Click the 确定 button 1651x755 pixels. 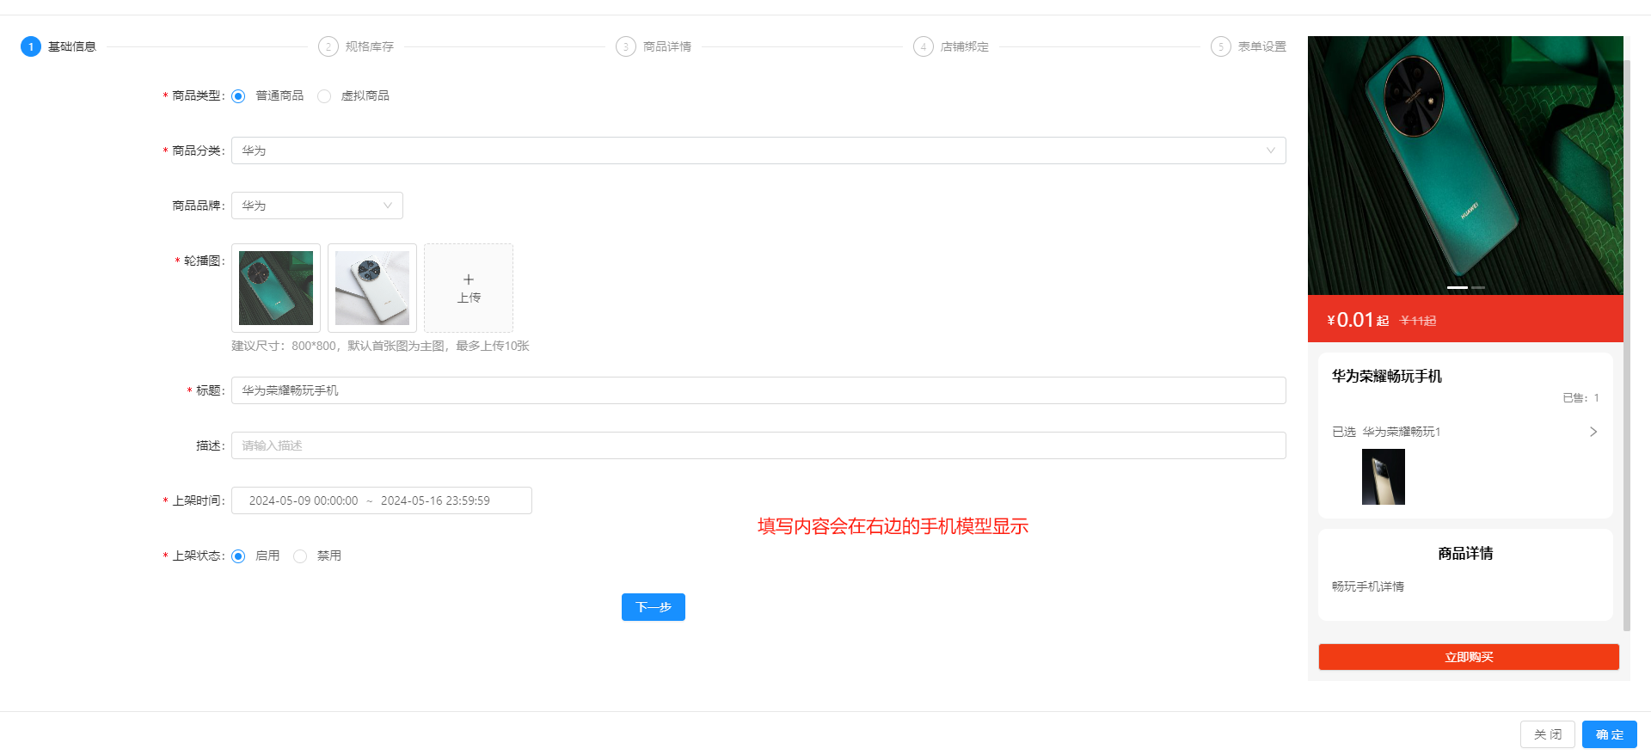click(1610, 734)
